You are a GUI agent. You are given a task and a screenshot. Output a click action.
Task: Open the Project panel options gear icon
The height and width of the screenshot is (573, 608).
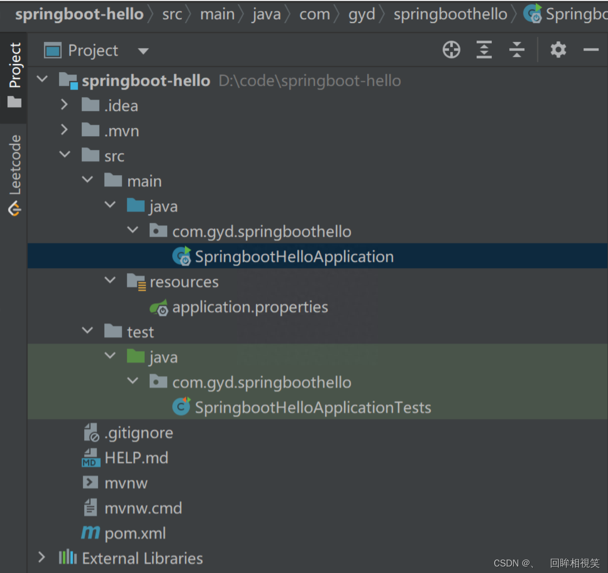(558, 50)
